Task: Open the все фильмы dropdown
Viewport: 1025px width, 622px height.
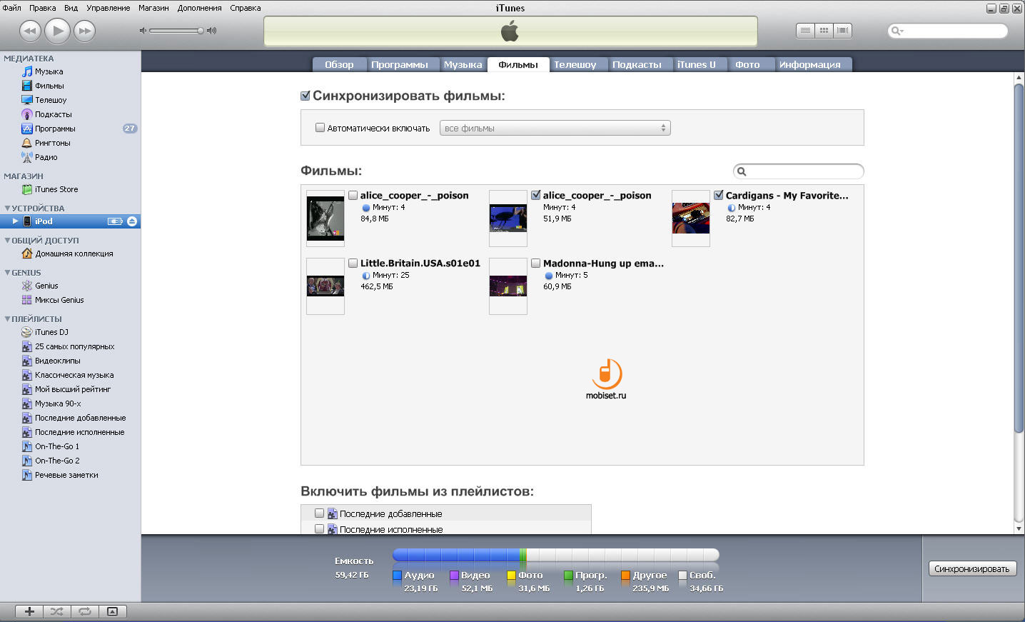Action: 555,129
